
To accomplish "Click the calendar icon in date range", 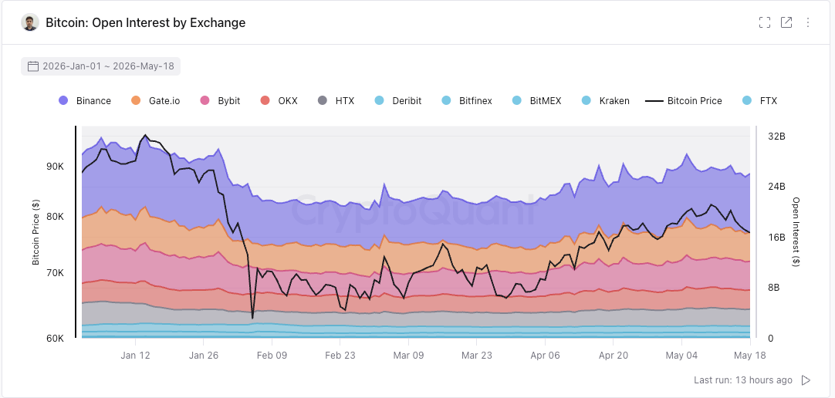I will 33,66.
